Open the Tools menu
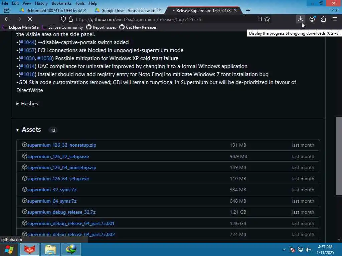 pyautogui.click(x=80, y=3)
